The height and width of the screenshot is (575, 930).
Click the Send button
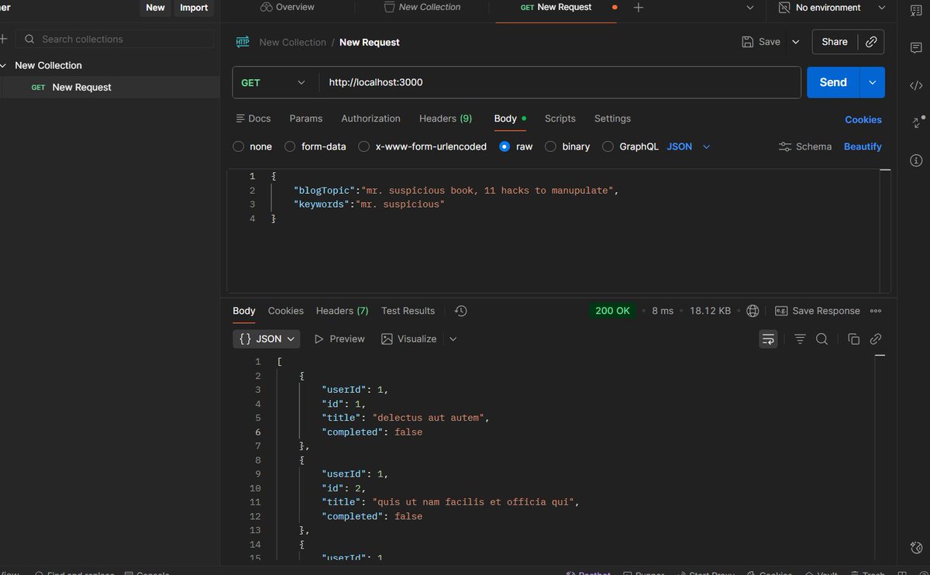pyautogui.click(x=834, y=82)
